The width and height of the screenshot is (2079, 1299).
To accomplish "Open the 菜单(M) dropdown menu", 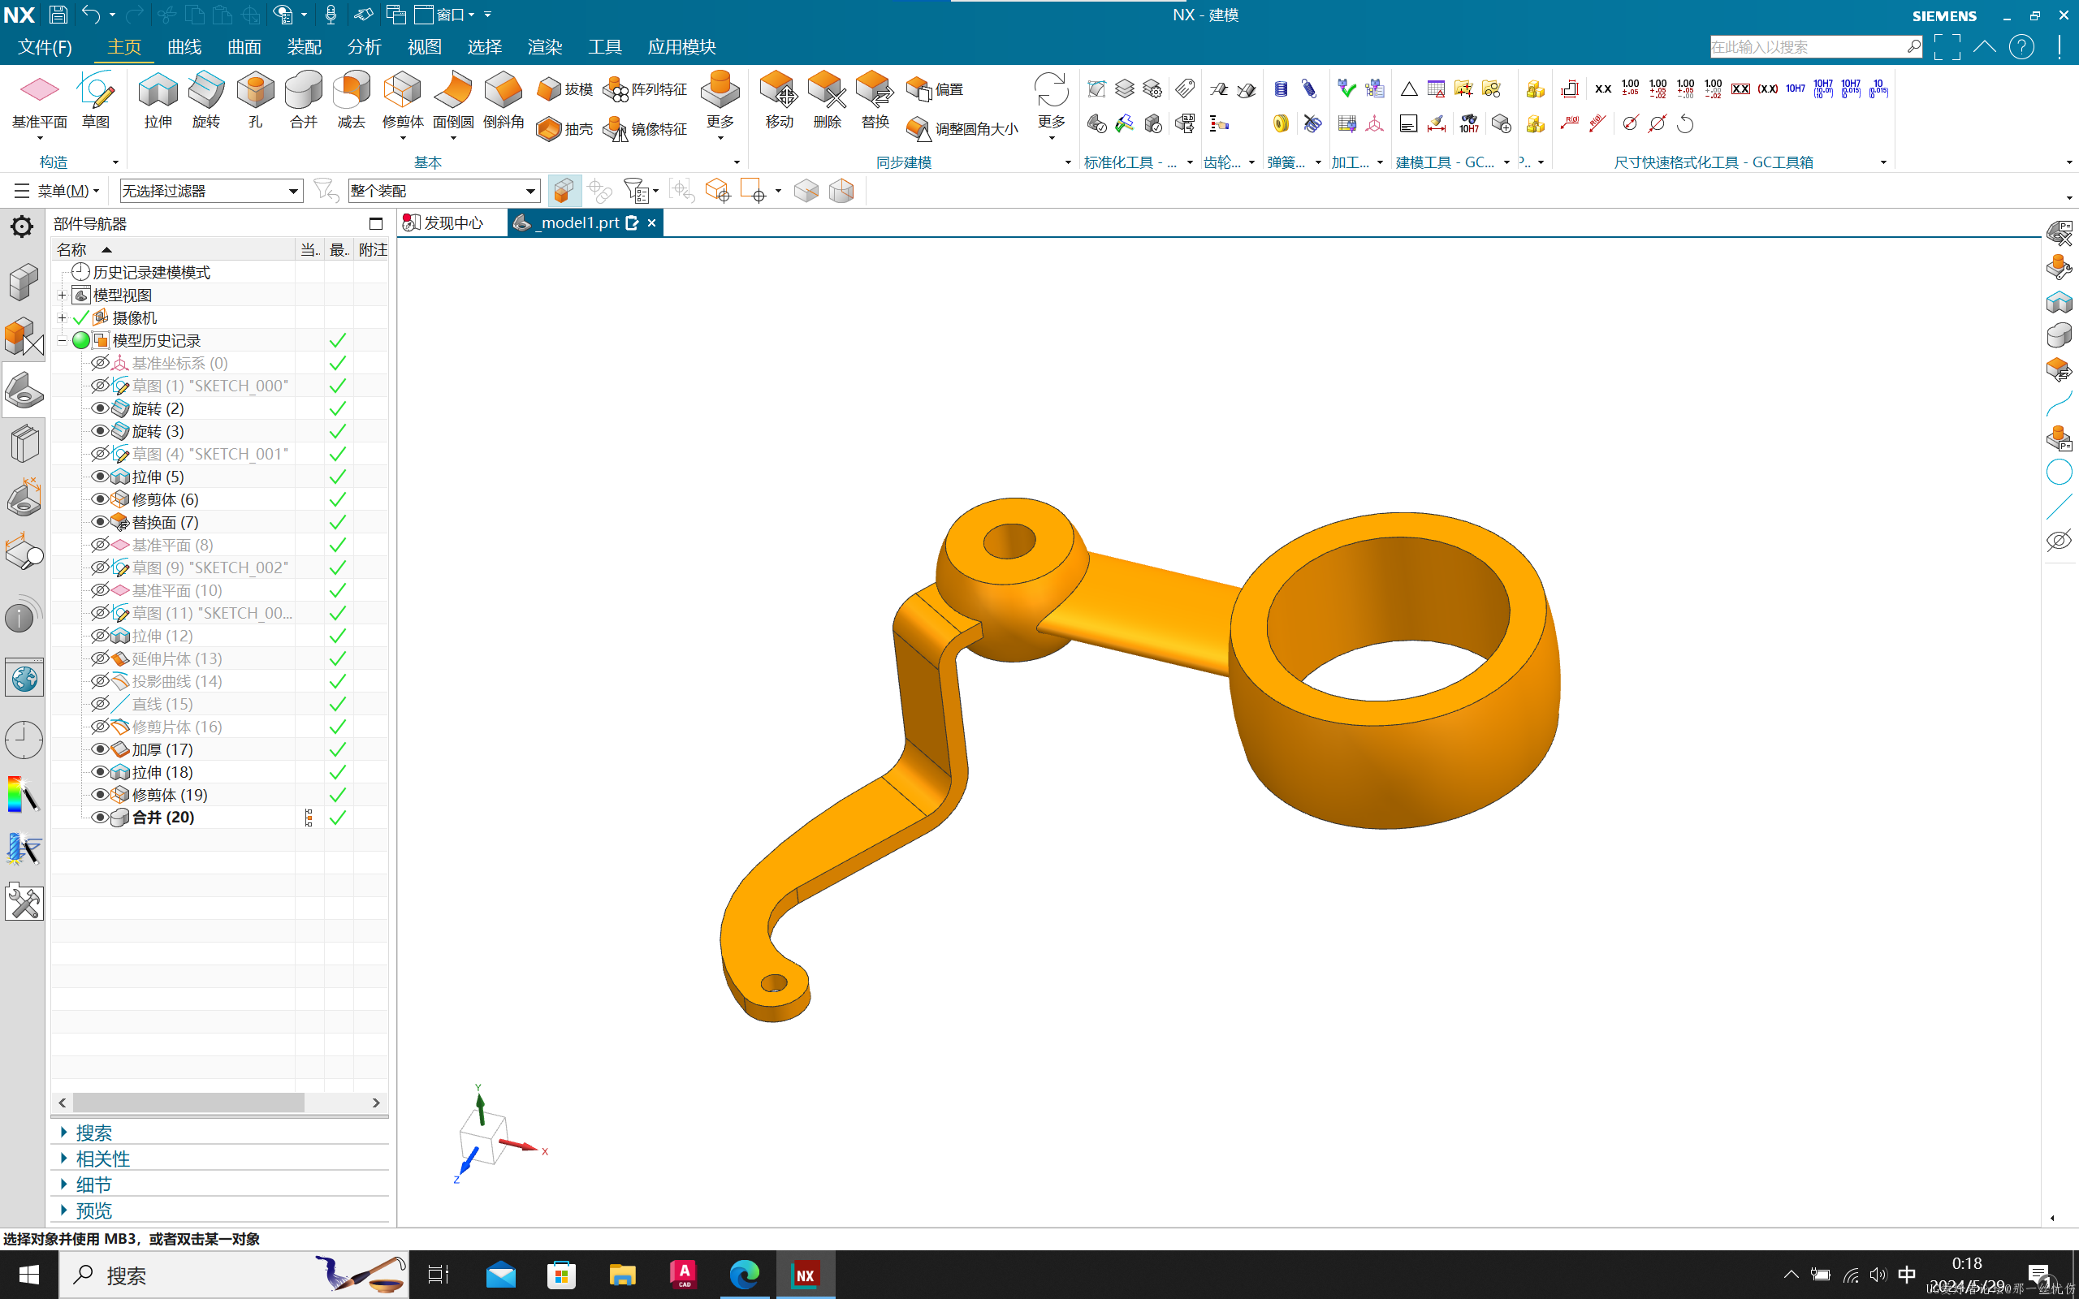I will point(58,191).
